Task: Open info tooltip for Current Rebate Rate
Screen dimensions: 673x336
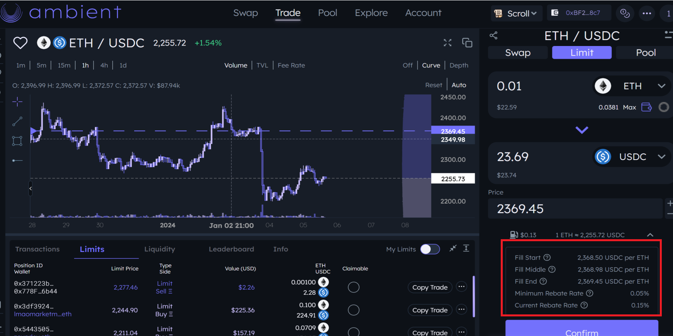Action: 584,305
